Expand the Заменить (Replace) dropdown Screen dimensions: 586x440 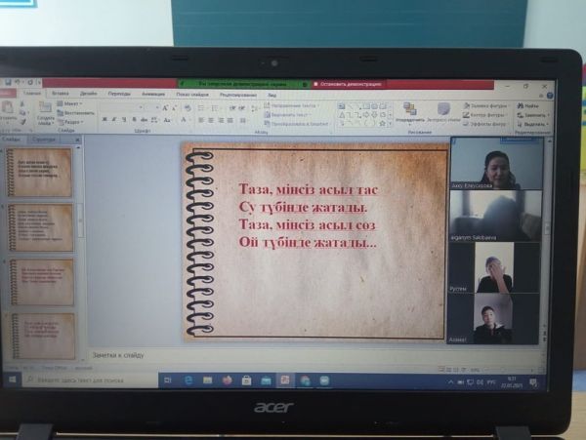(531, 114)
